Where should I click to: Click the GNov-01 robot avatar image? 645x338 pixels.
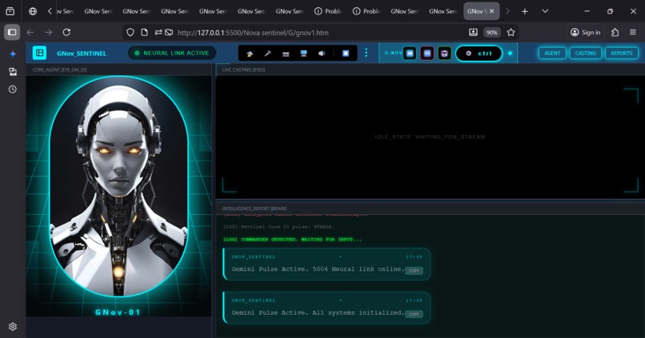pos(118,186)
